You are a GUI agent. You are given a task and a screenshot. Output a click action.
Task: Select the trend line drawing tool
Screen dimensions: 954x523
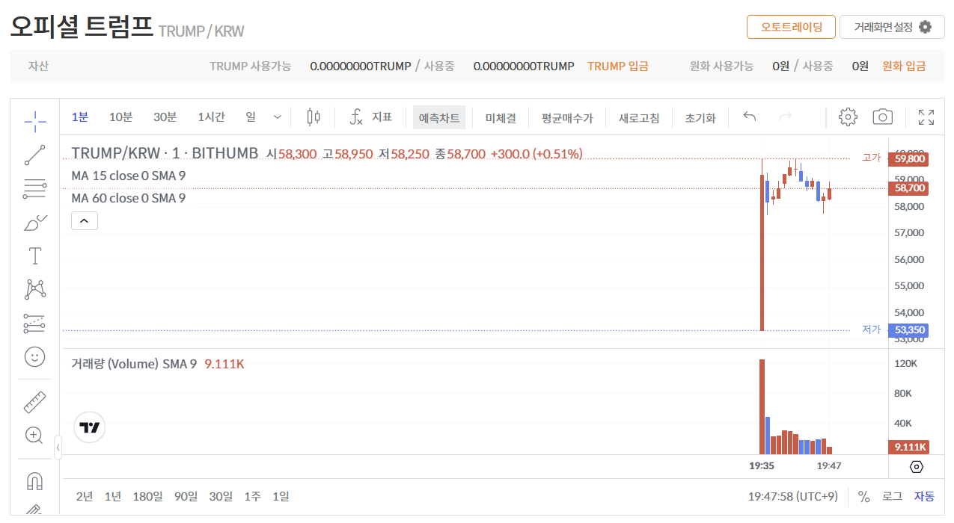pos(34,155)
